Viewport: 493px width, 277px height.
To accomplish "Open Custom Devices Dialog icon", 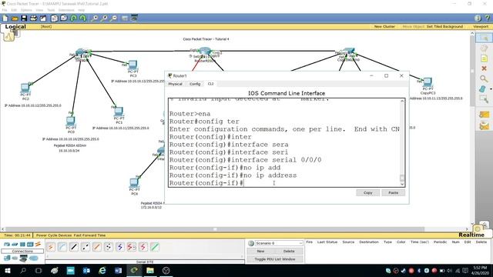I will [x=135, y=18].
